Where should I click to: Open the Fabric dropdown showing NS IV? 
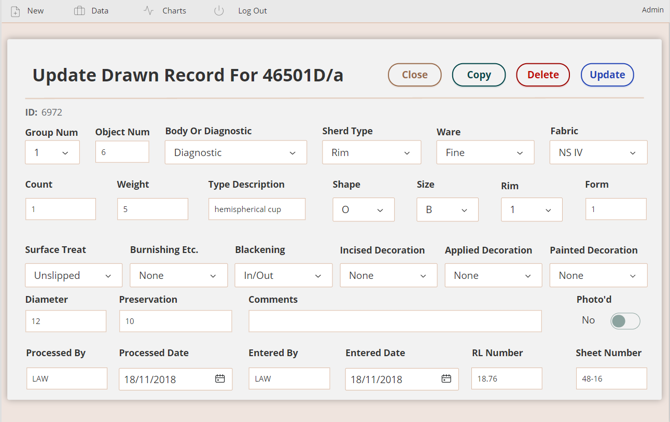coord(598,152)
